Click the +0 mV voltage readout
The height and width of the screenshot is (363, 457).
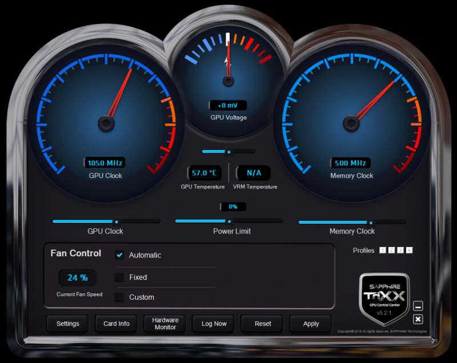(228, 106)
